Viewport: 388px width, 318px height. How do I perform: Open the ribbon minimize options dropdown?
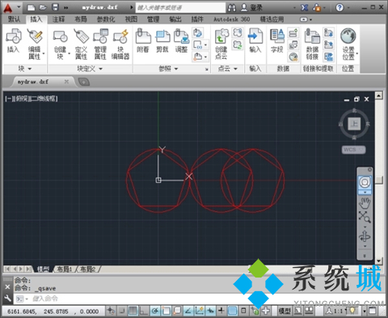(310, 19)
